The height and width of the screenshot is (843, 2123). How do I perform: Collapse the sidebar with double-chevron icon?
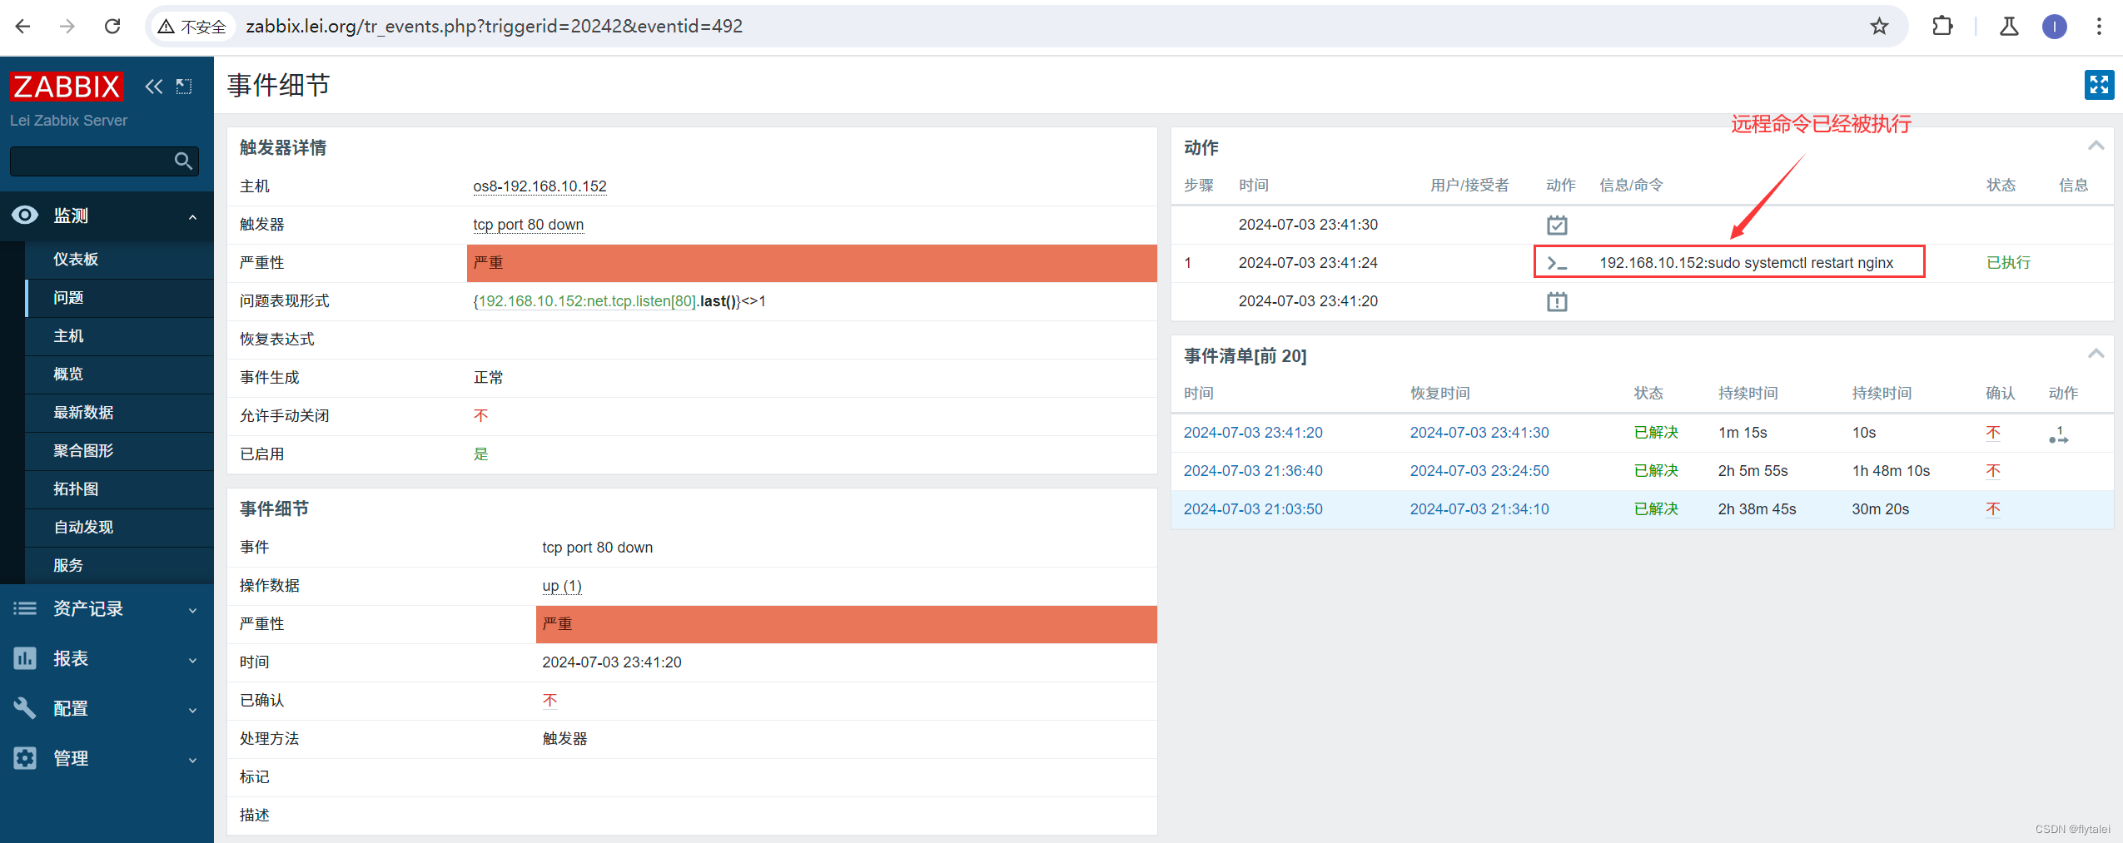coord(154,86)
